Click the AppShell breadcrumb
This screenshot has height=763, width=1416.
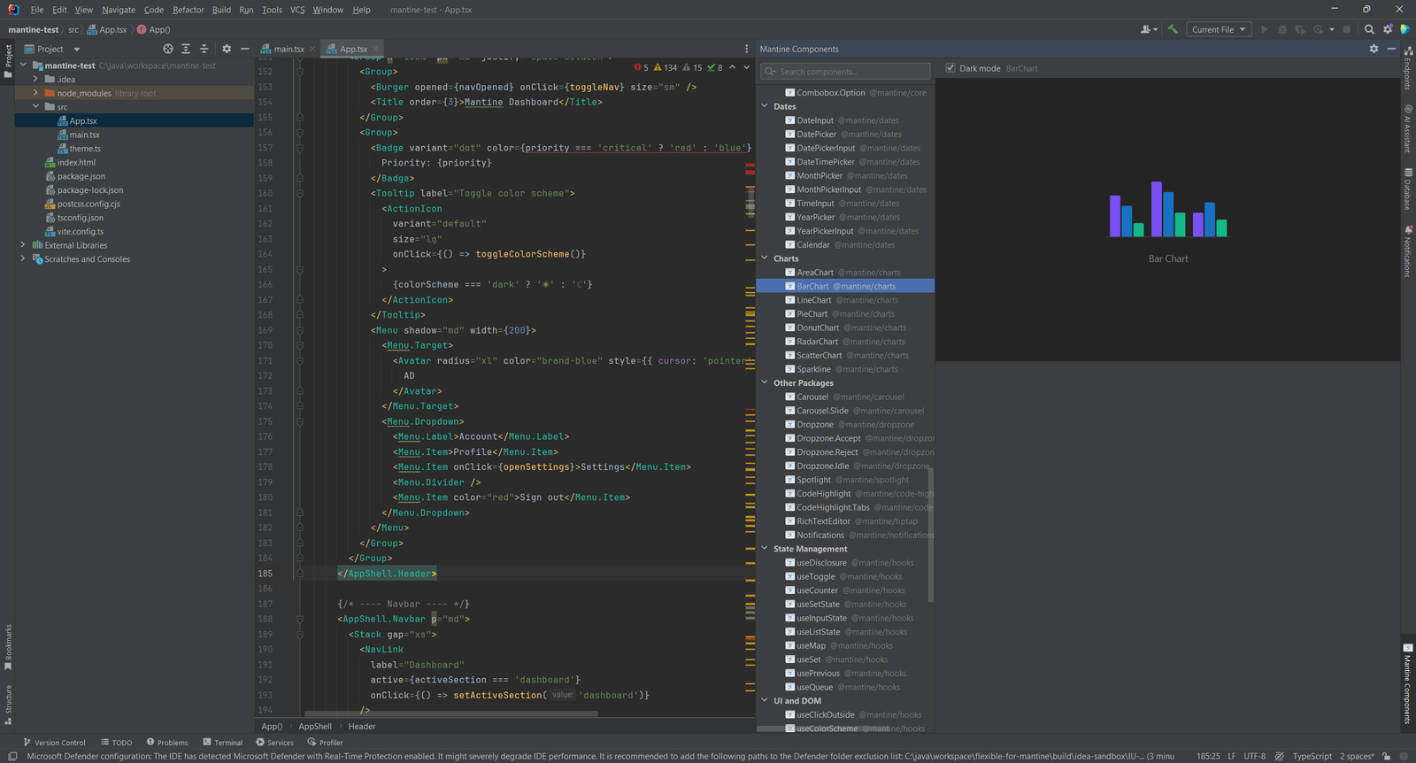315,727
